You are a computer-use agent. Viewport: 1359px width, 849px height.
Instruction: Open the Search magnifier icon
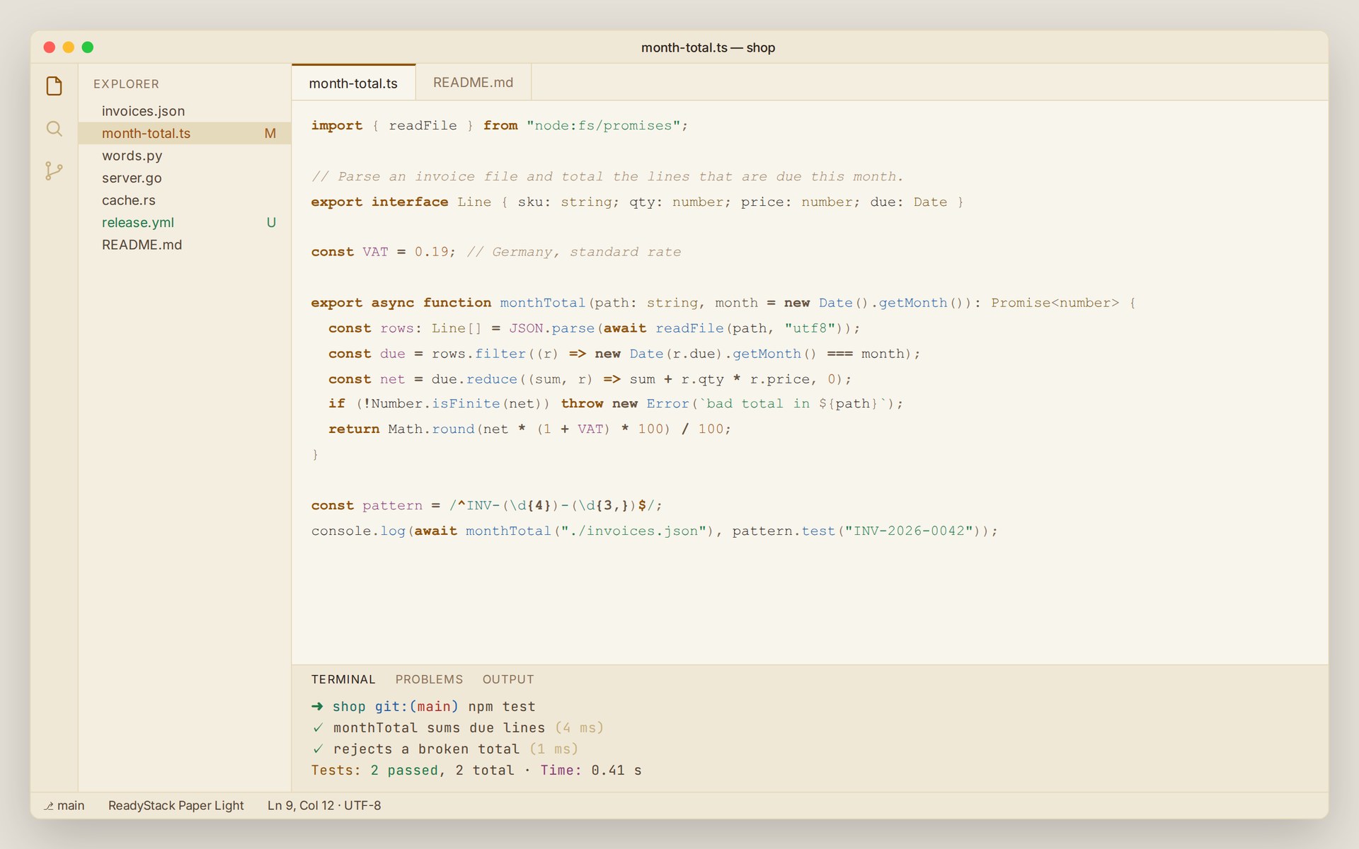pyautogui.click(x=54, y=129)
